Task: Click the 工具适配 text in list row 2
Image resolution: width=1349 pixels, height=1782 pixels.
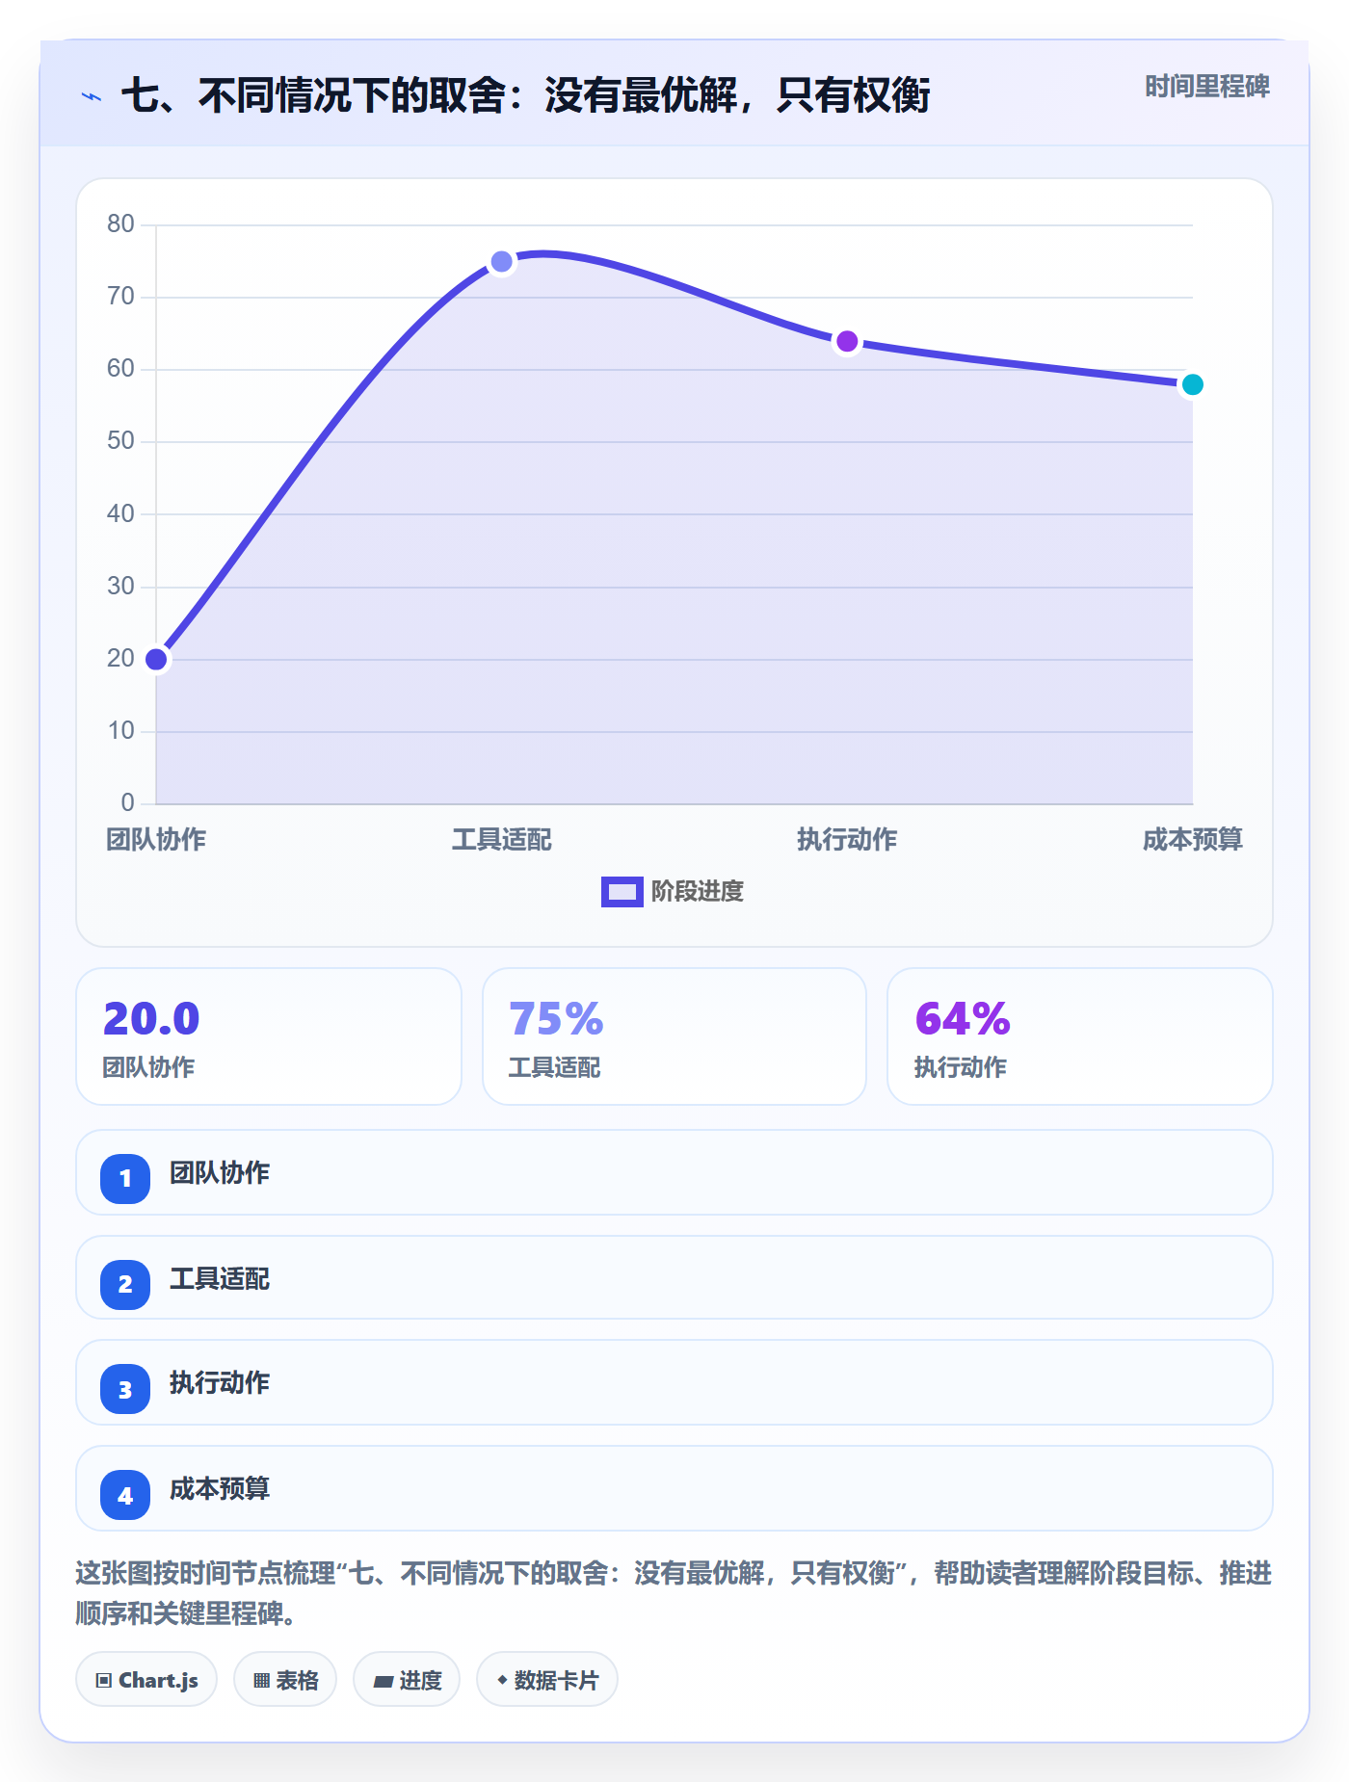Action: point(220,1279)
